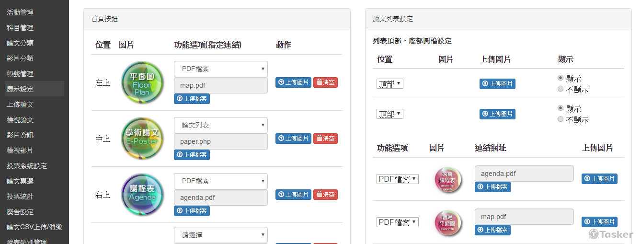Select 顯示 radio in first banner row
Image resolution: width=641 pixels, height=244 pixels.
[x=561, y=78]
